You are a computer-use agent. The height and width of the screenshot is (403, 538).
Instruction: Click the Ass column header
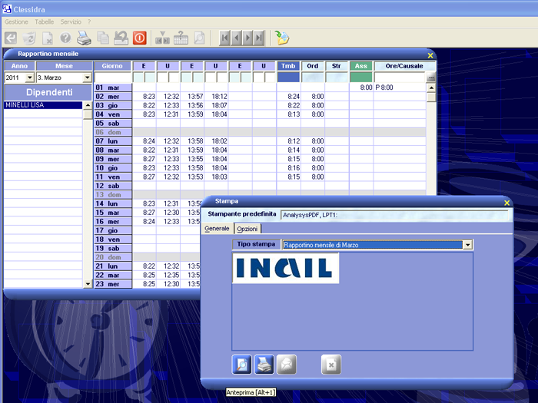click(361, 66)
